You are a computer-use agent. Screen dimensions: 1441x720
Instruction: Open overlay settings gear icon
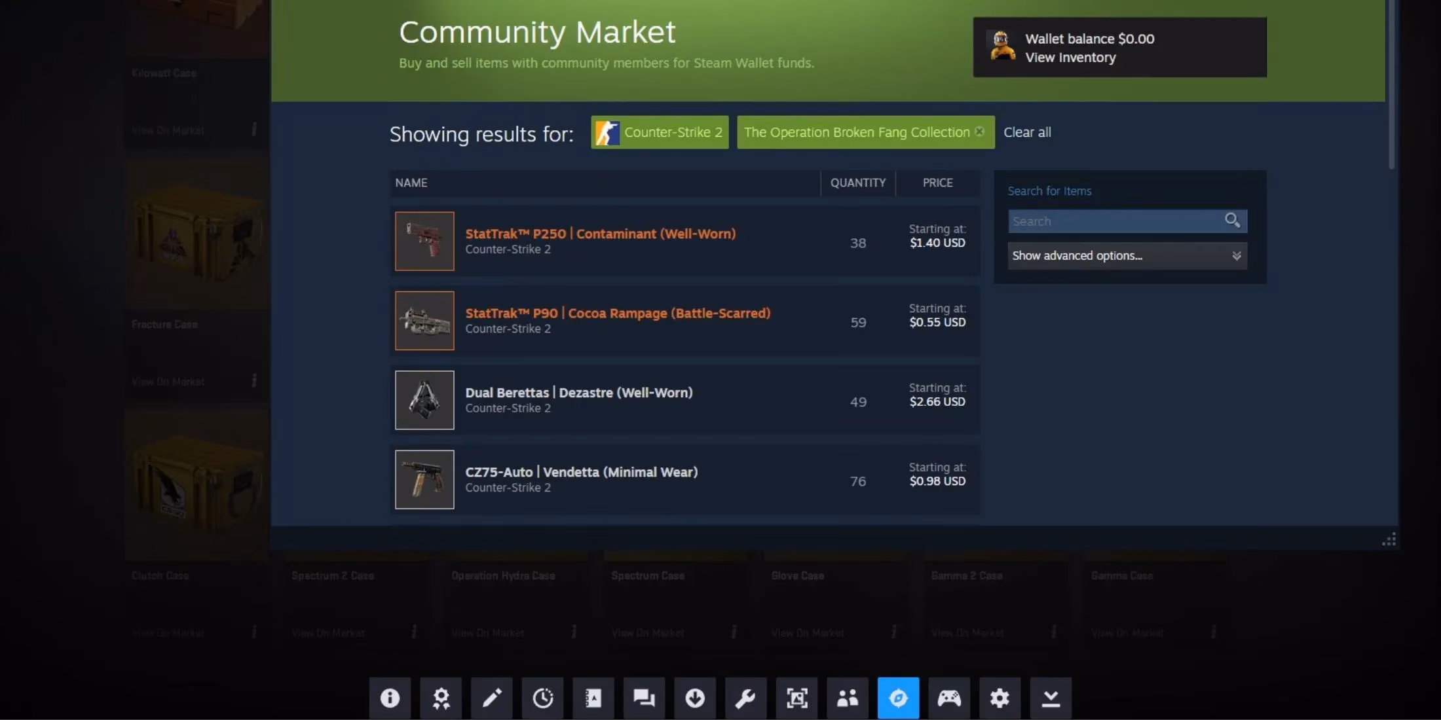pos(1000,698)
